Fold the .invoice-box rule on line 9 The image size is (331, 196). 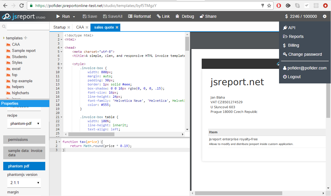61,68
